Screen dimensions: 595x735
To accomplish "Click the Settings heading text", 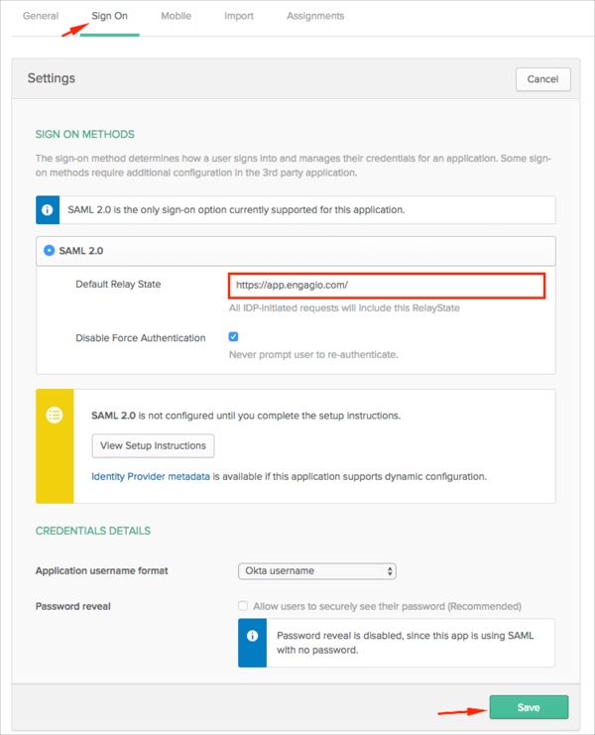I will [x=52, y=78].
